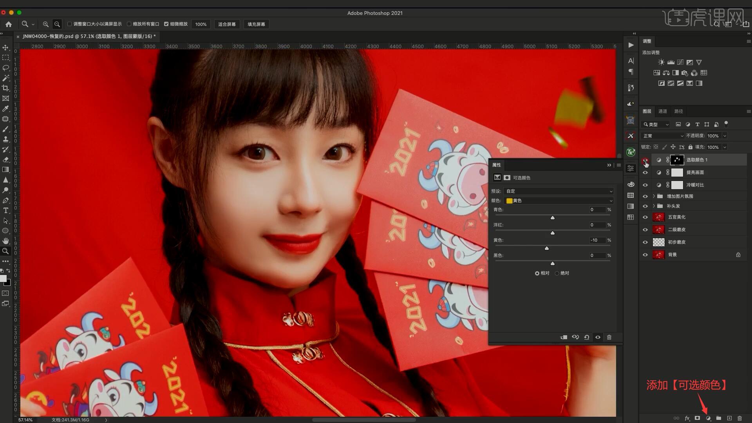The height and width of the screenshot is (423, 752).
Task: Select the Horizontal Type tool
Action: point(5,211)
